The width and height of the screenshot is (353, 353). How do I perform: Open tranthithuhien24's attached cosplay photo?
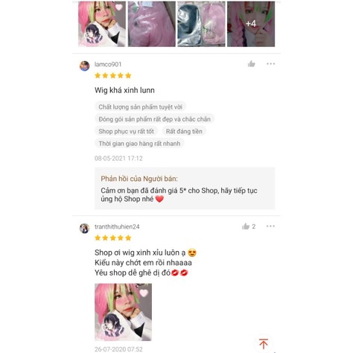tap(123, 312)
